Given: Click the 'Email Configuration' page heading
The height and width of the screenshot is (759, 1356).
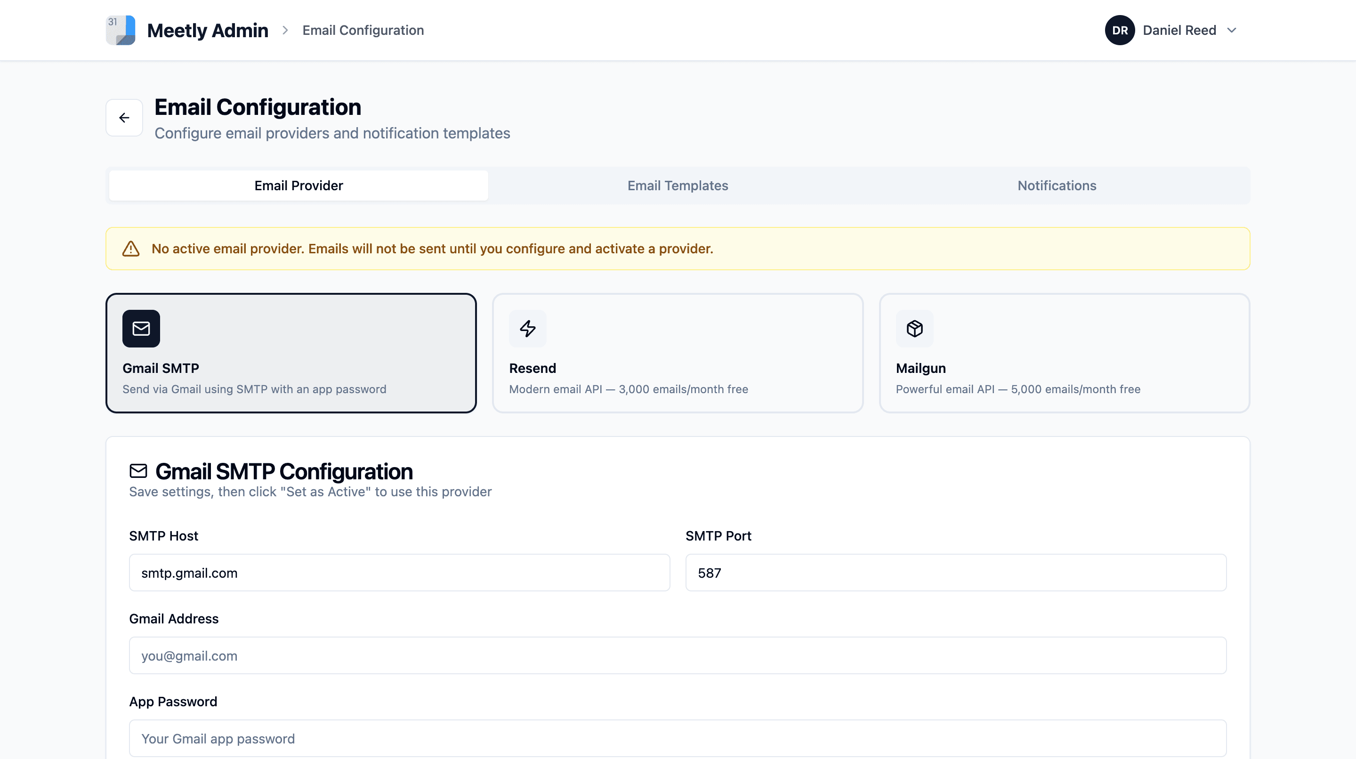Looking at the screenshot, I should [x=258, y=107].
